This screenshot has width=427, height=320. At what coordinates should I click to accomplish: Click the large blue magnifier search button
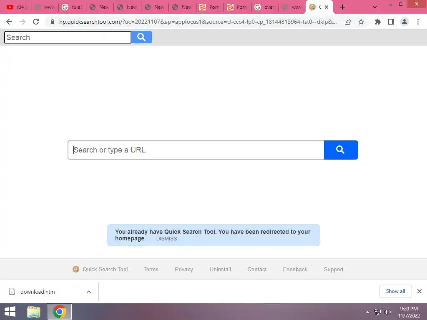coord(341,150)
